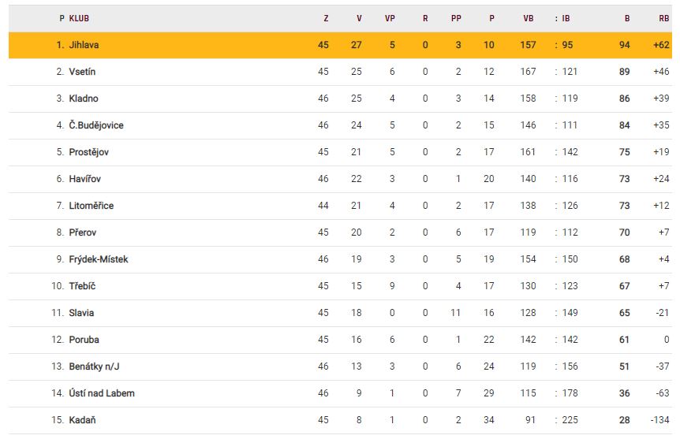
Task: Select the Poruba team name
Action: pyautogui.click(x=84, y=340)
